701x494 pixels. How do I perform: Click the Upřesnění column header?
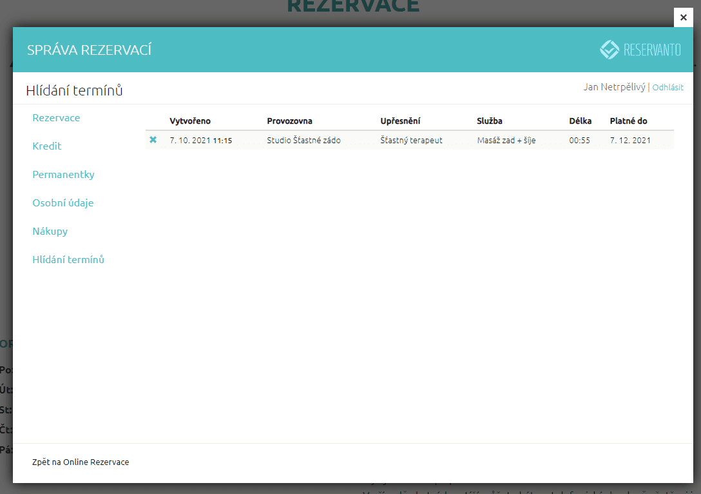click(400, 121)
